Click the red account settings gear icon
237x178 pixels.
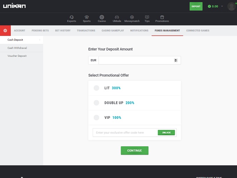(x=5, y=31)
